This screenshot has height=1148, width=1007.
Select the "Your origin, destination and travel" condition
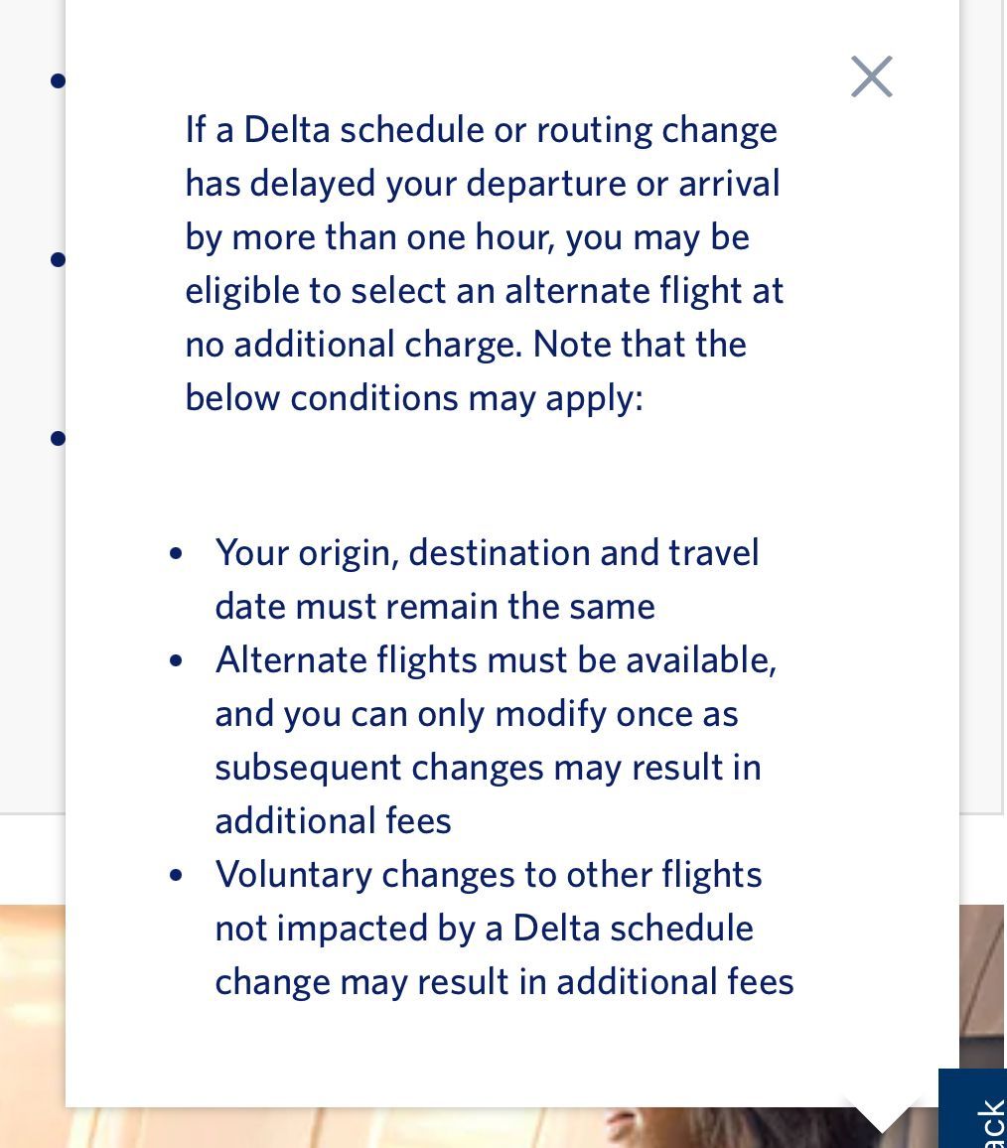point(487,553)
